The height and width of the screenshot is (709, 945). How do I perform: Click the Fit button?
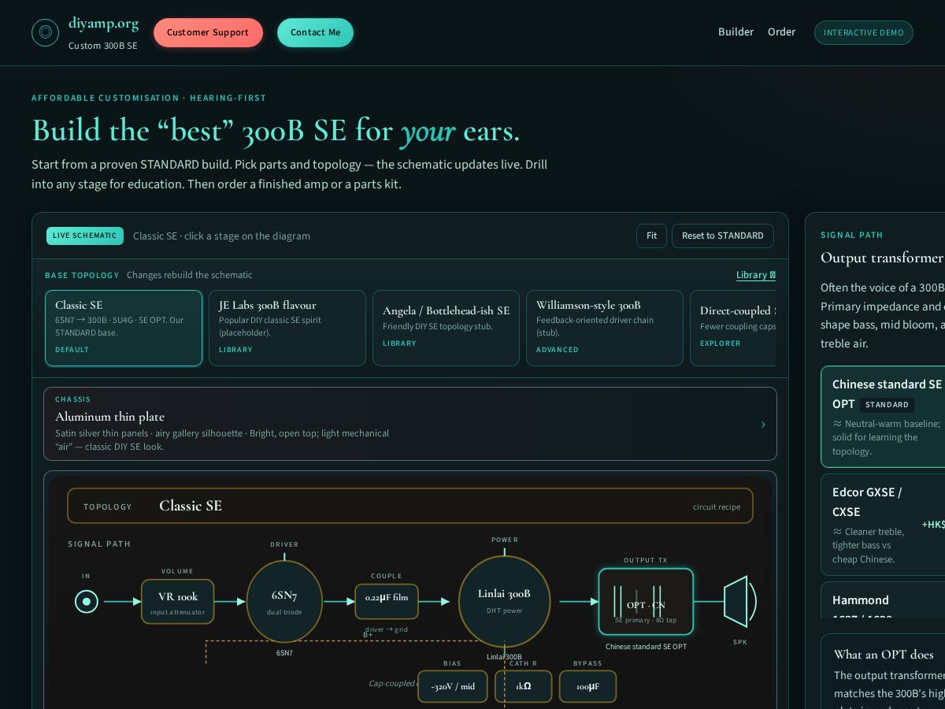click(x=651, y=236)
